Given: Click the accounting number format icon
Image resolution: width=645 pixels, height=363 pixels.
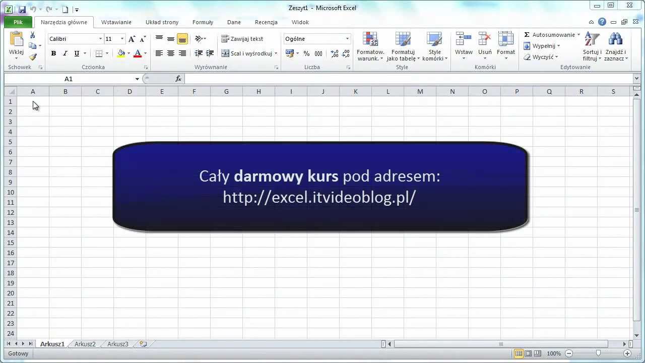Looking at the screenshot, I should pos(290,53).
